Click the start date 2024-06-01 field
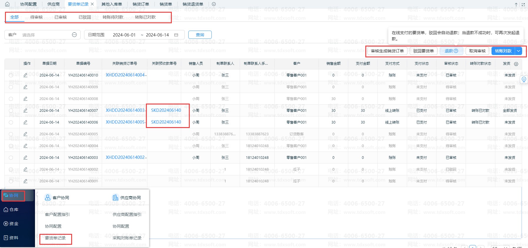Viewport: 528px width, 248px height. coord(124,35)
